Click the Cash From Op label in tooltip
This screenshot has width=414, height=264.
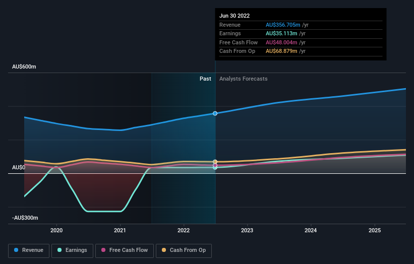237,51
